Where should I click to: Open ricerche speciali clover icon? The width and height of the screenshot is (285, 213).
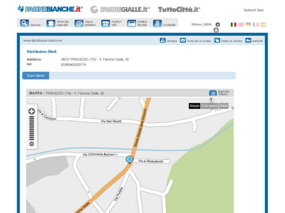[x=51, y=23]
